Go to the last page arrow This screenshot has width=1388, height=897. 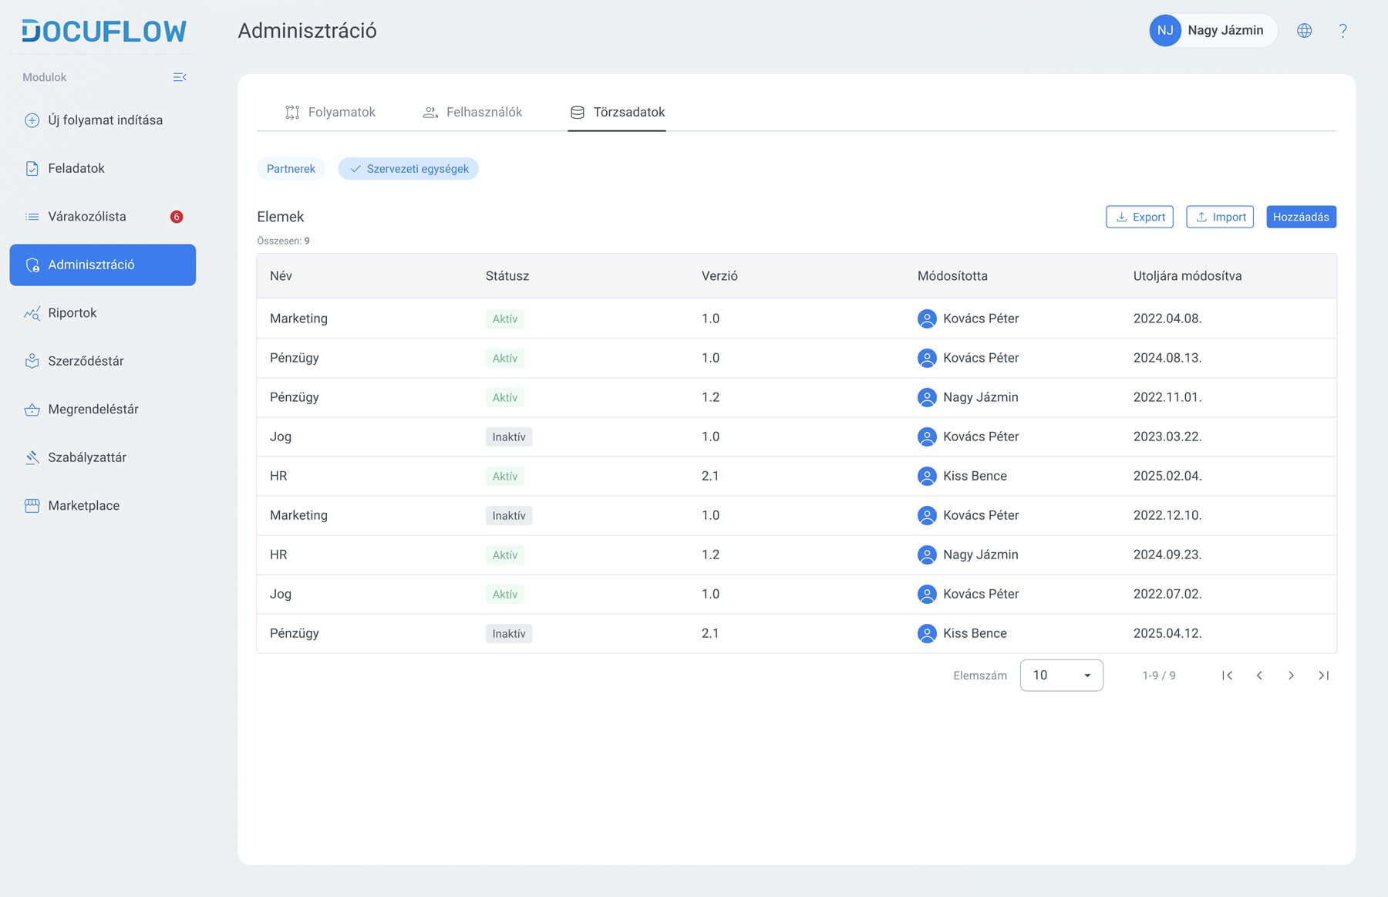[x=1323, y=676]
